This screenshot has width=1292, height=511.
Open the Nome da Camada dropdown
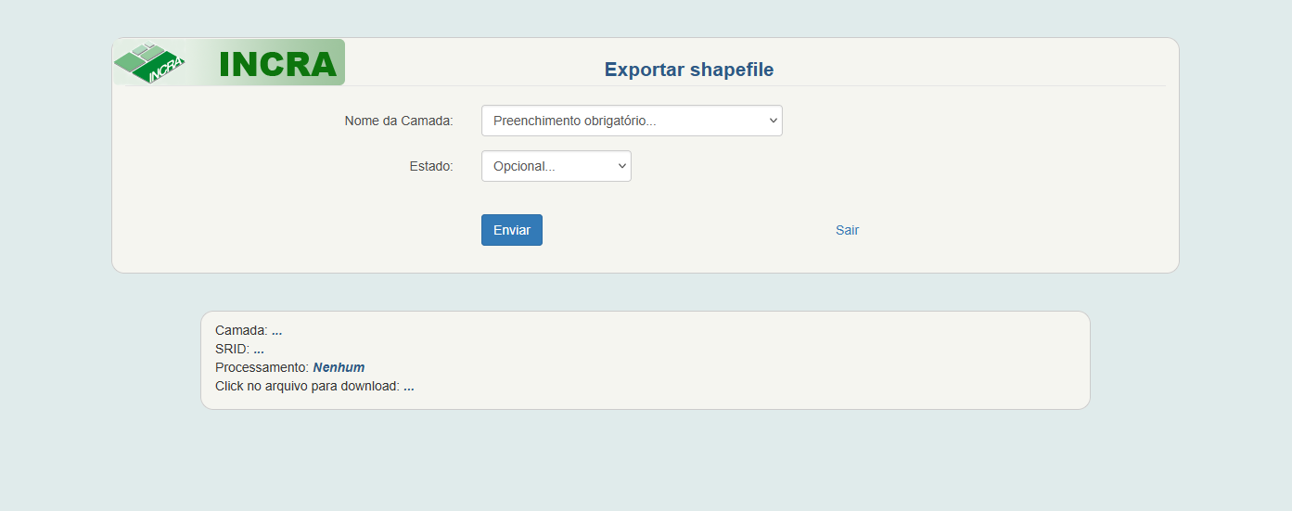(632, 121)
